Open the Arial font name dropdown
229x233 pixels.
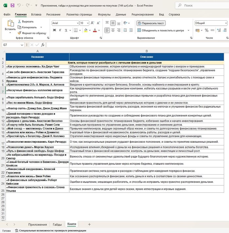77,23
